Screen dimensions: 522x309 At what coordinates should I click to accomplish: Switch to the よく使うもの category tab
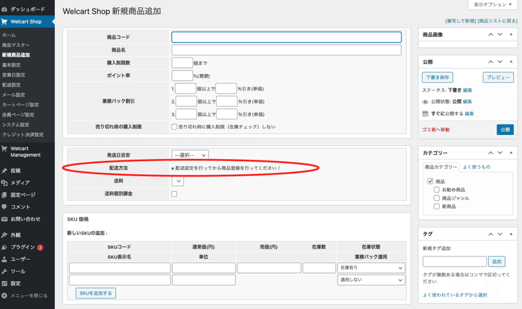point(476,167)
